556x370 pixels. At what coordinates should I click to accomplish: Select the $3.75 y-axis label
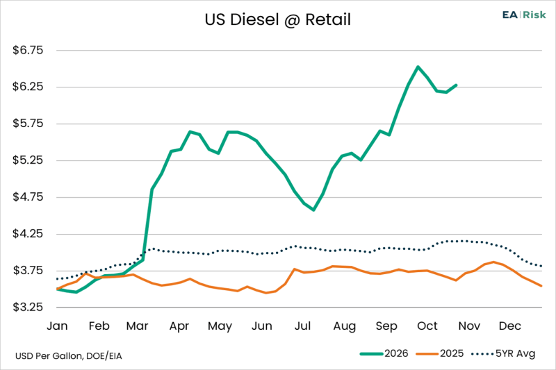(28, 270)
